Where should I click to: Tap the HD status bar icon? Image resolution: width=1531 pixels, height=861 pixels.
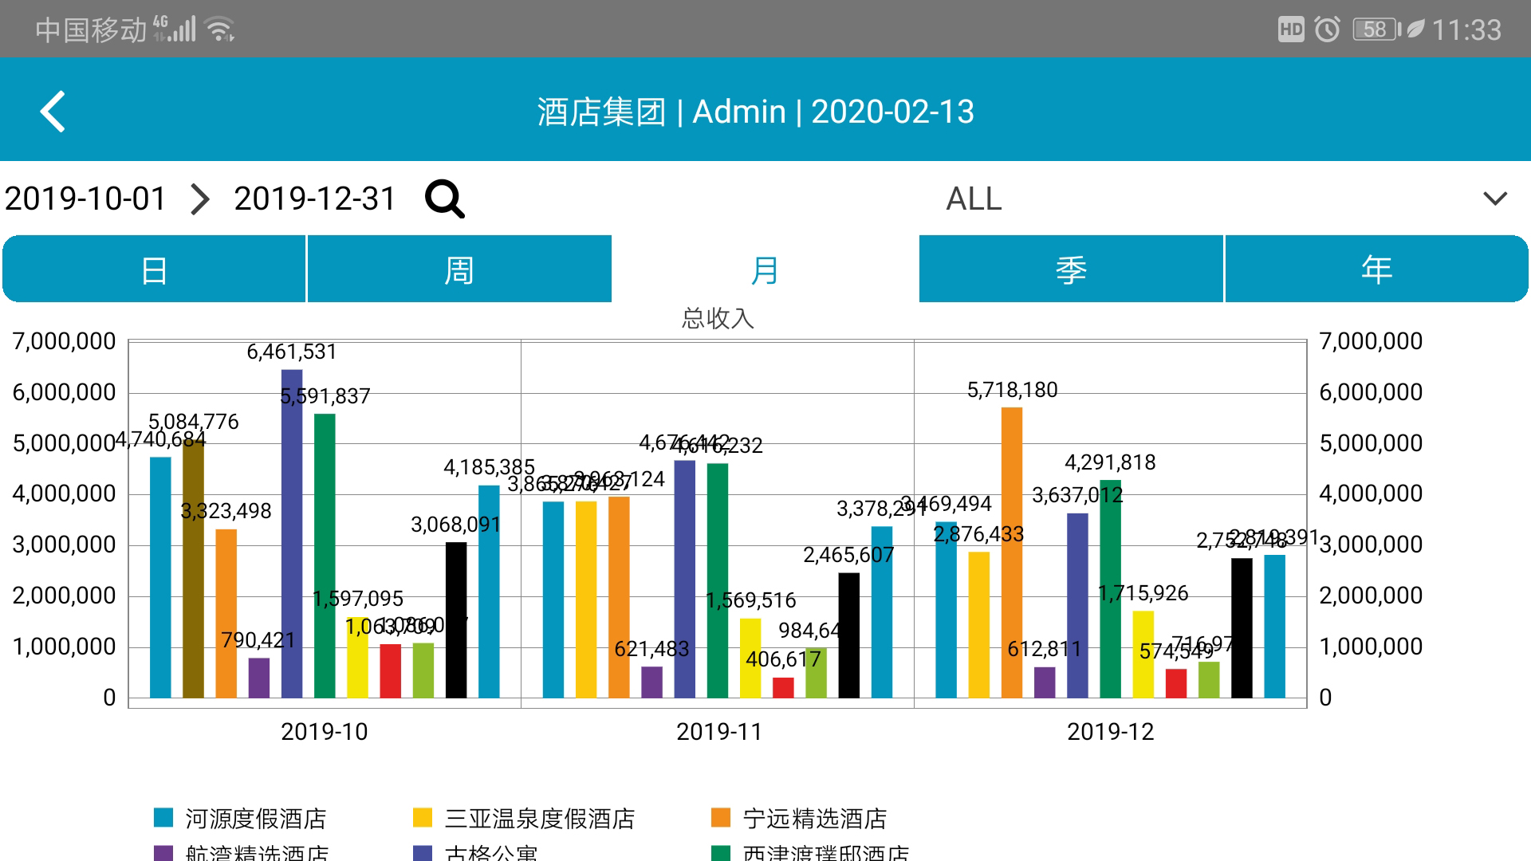click(x=1290, y=29)
